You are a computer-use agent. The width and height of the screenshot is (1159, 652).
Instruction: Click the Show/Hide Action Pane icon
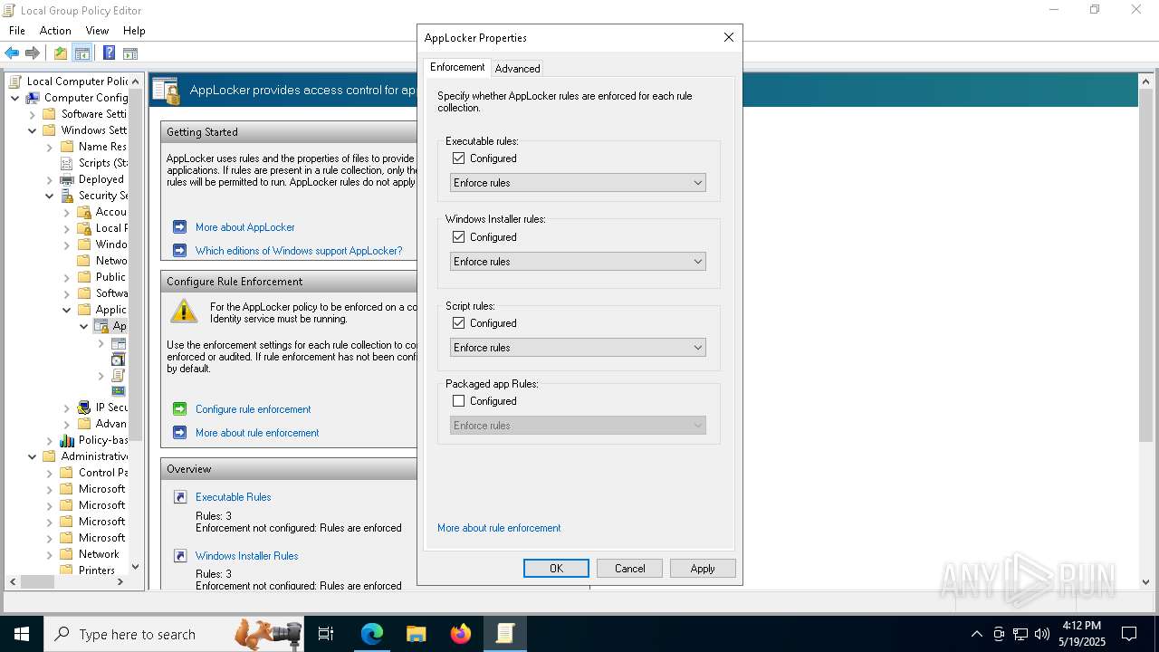pos(130,53)
